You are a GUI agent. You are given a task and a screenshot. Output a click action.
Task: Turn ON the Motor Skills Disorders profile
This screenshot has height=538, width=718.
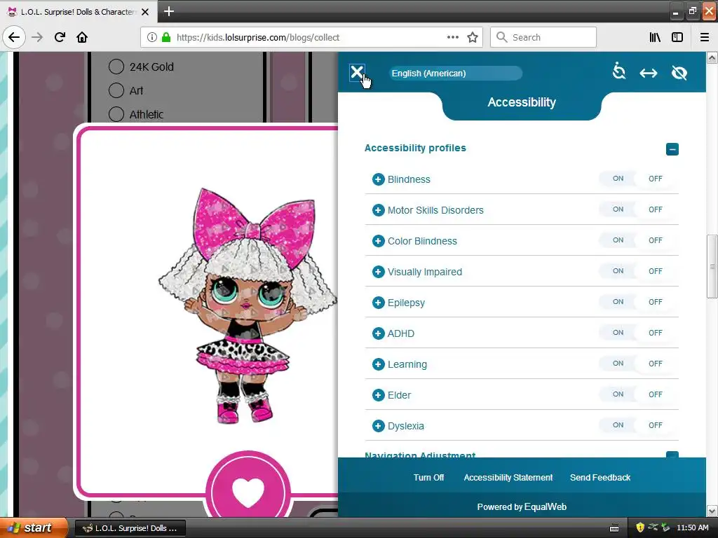618,209
